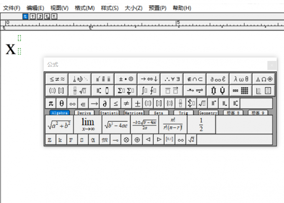Image resolution: width=284 pixels, height=203 pixels.
Task: Switch to the Trig tab
Action: (x=183, y=113)
